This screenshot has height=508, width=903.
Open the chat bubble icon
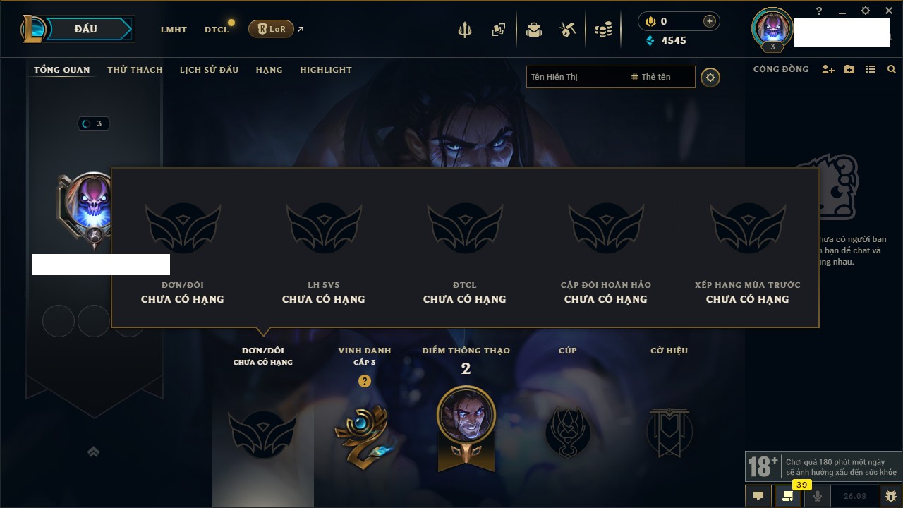click(758, 496)
